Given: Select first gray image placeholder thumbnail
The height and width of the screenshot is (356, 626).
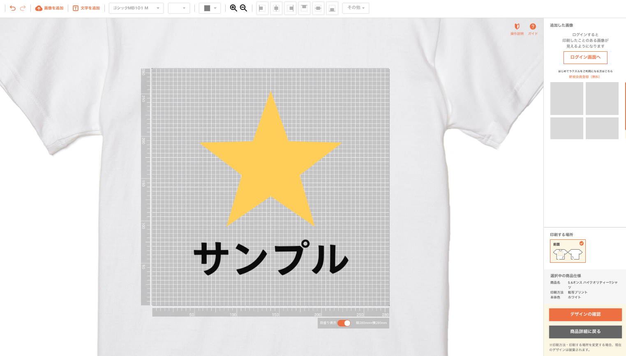Looking at the screenshot, I should coord(567,99).
